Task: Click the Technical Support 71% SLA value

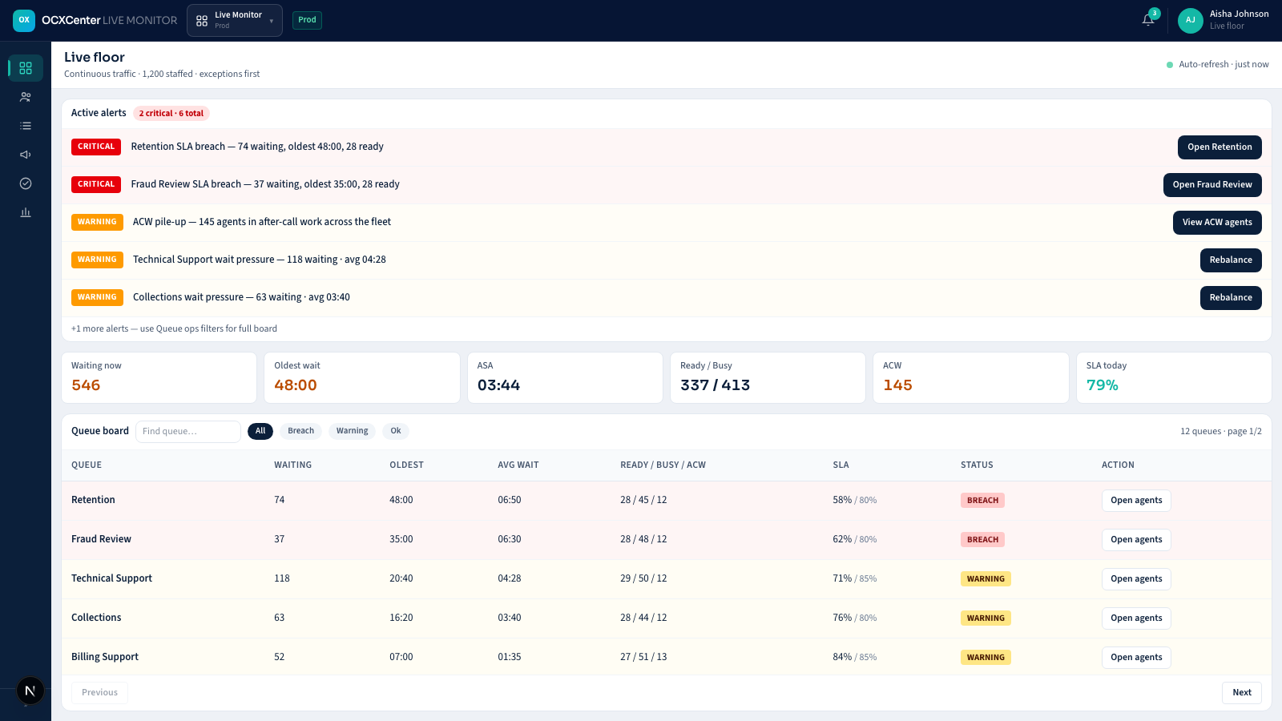Action: [x=842, y=578]
